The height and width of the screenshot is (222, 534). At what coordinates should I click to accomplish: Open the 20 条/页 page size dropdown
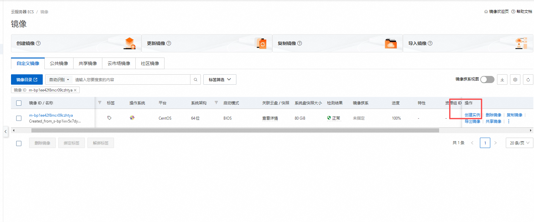pos(519,143)
